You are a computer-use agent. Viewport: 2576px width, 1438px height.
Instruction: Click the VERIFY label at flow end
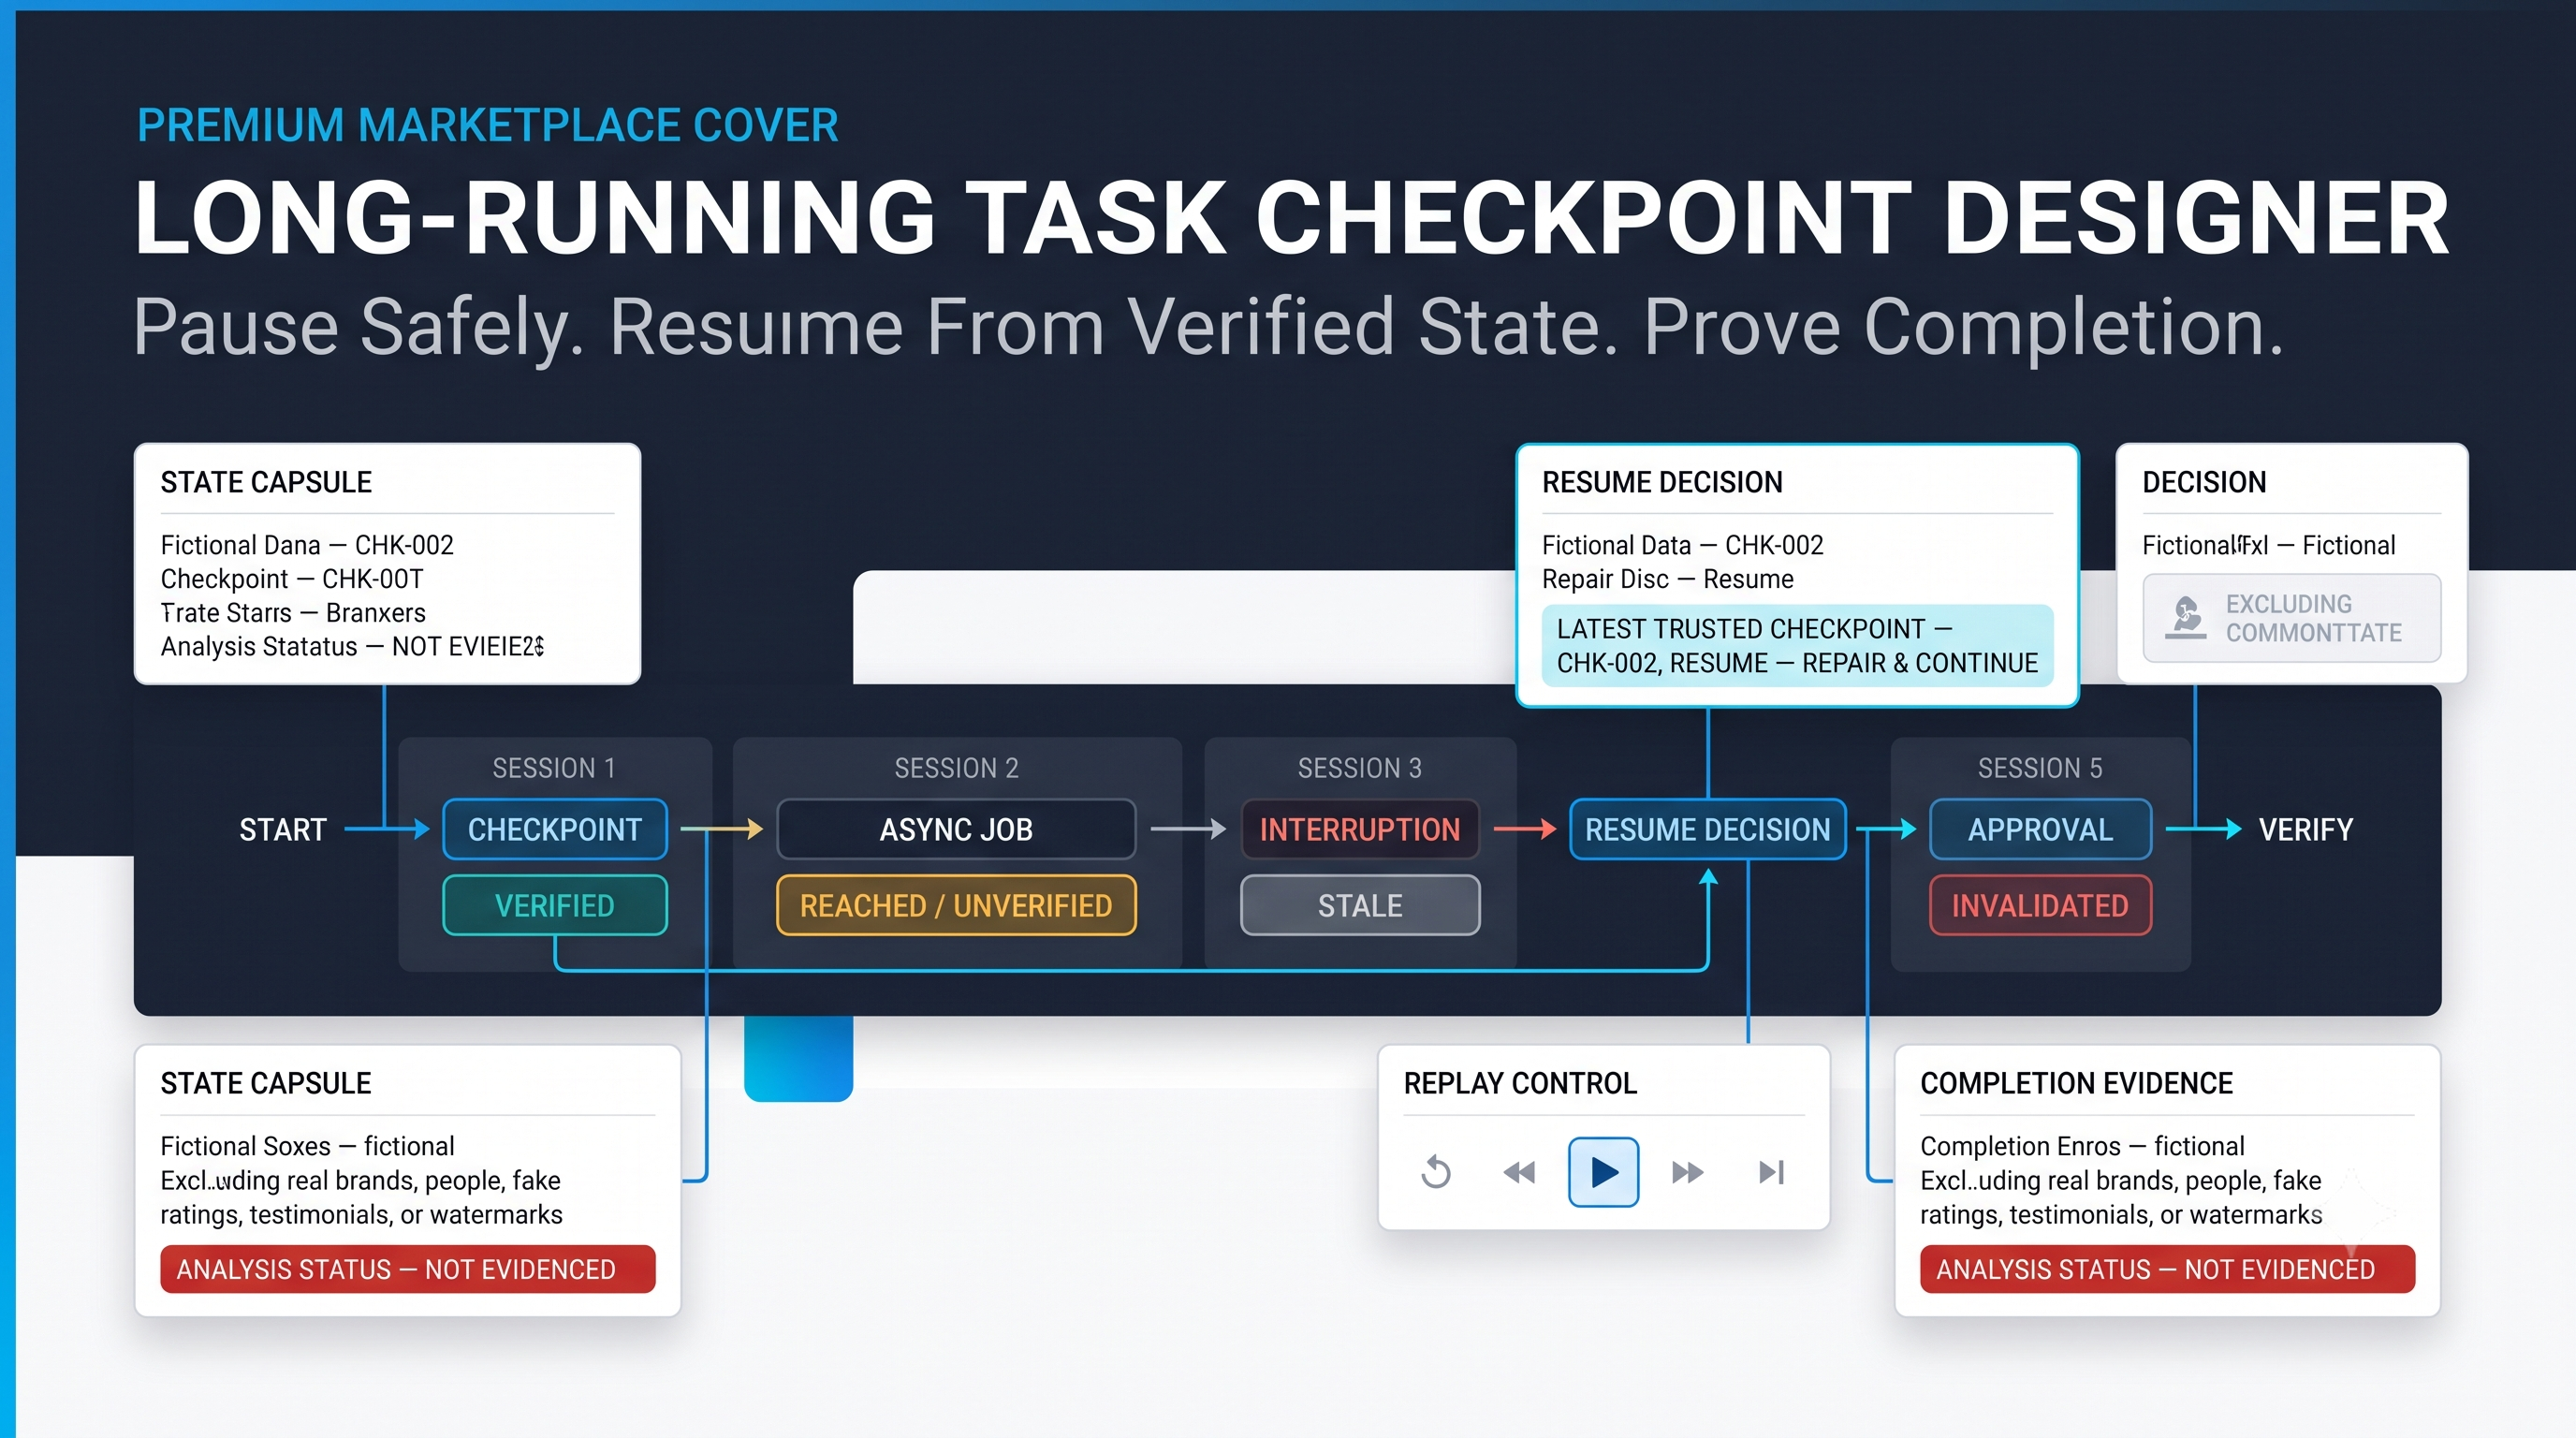2306,830
